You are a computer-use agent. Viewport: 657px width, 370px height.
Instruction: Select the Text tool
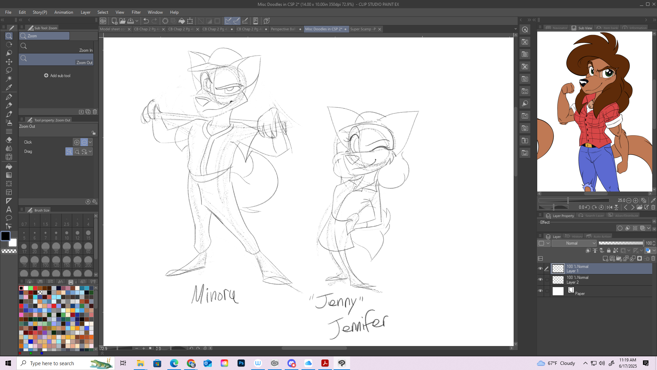point(9,209)
